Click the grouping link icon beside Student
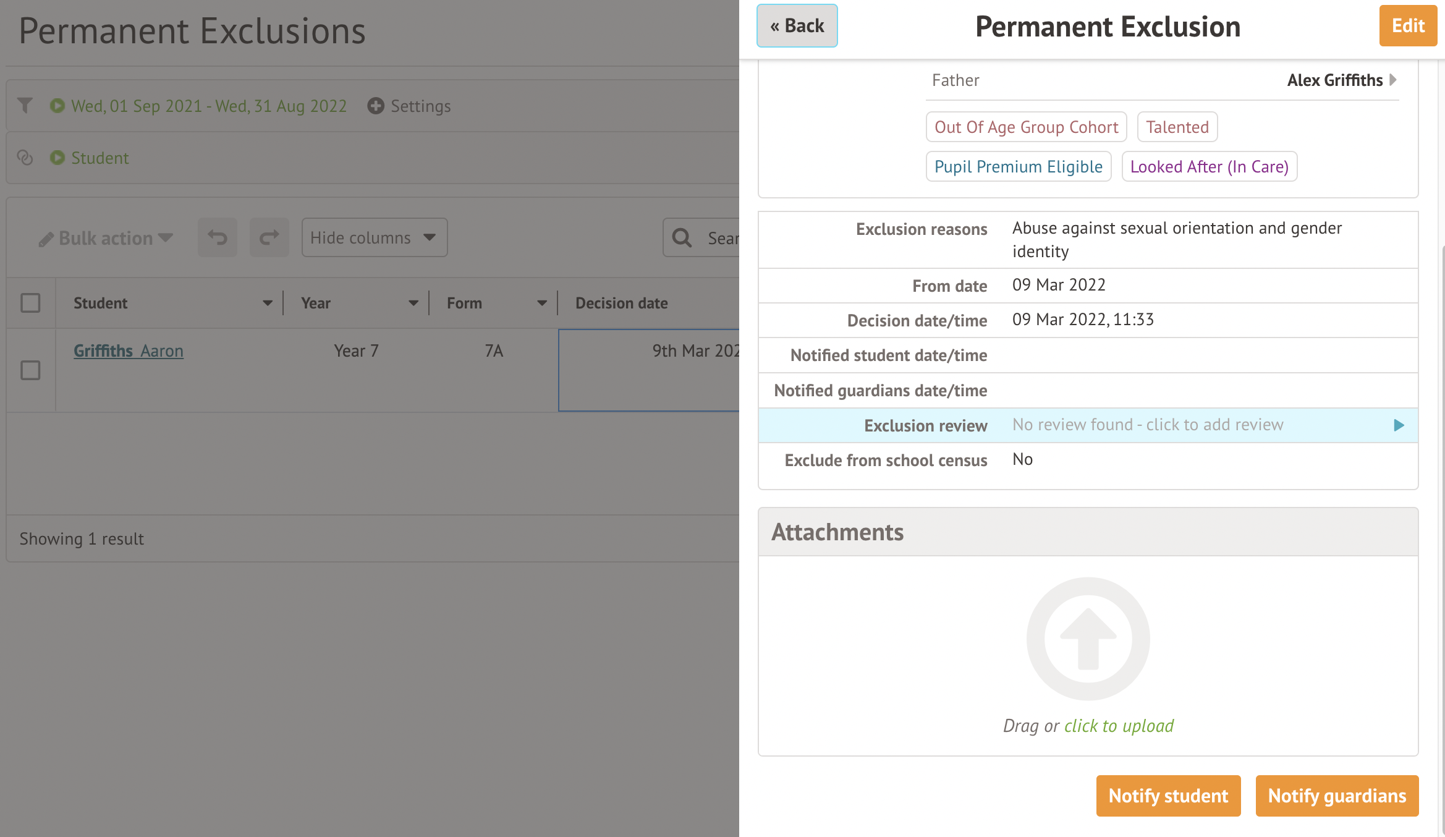The height and width of the screenshot is (837, 1445). [25, 158]
